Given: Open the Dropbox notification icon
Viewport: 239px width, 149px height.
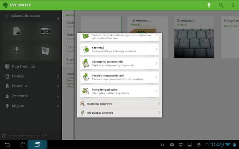Looking at the screenshot, I should pyautogui.click(x=181, y=145).
